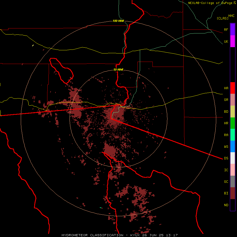Click the 'BI' legend label
The image size is (237, 237).
(226, 193)
